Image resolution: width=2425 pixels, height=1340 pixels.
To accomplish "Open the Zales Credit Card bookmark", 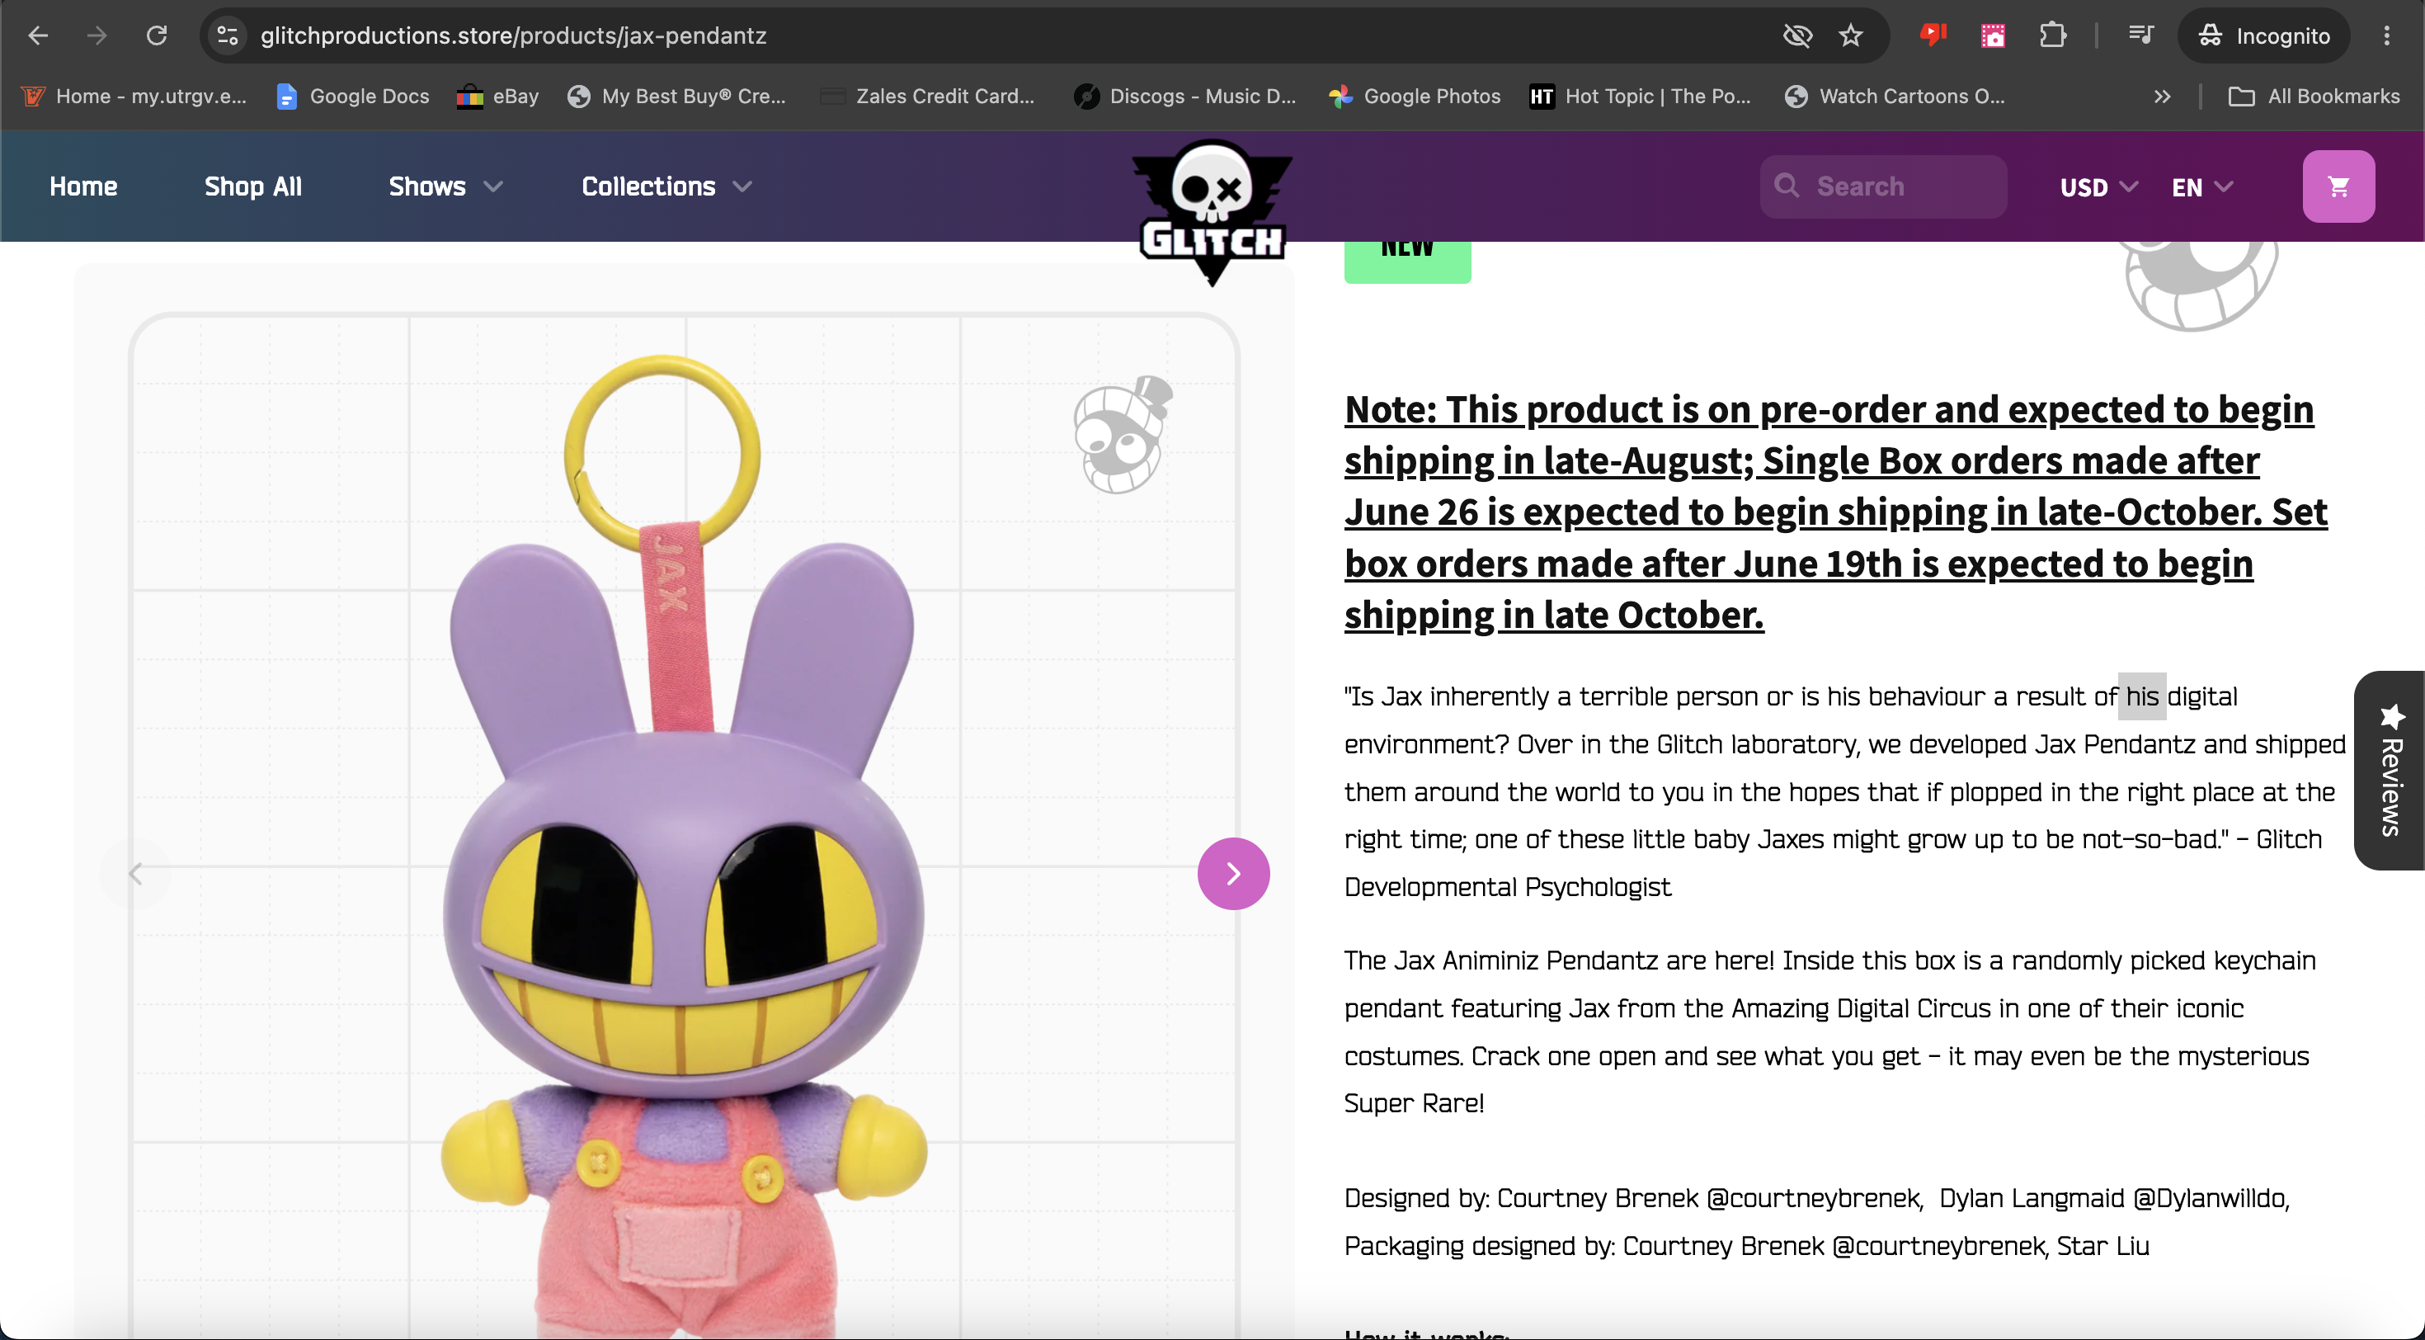I will coord(927,96).
